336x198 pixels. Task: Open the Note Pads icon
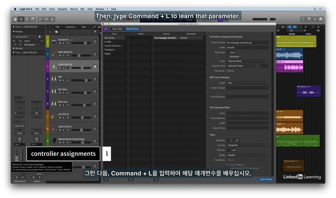[x=309, y=19]
